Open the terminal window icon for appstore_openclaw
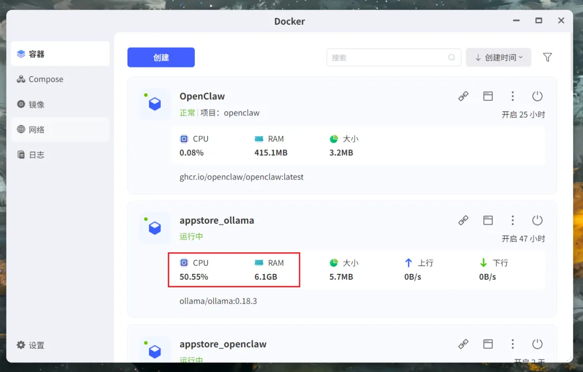This screenshot has height=372, width=583. (488, 344)
